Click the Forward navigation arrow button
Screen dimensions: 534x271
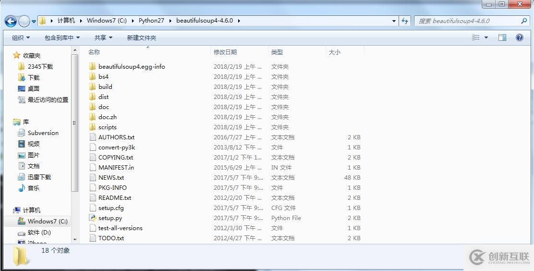pos(24,22)
